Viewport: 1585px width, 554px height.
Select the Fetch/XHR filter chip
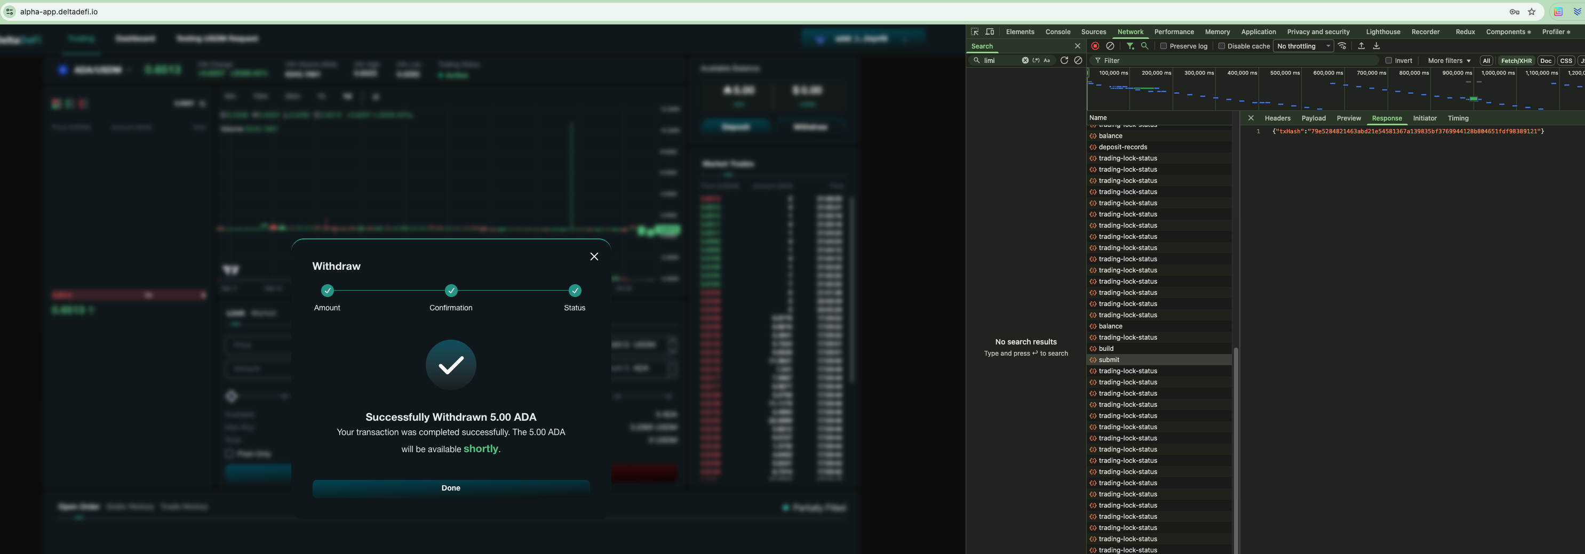point(1516,60)
